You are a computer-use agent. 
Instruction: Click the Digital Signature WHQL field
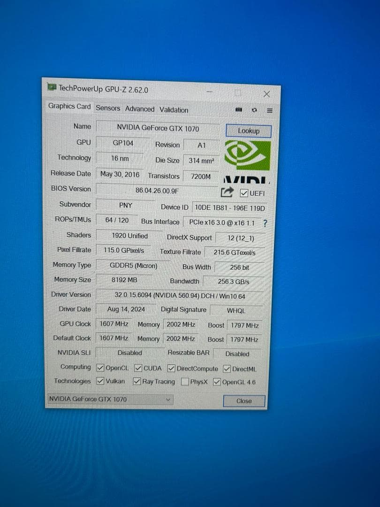236,311
